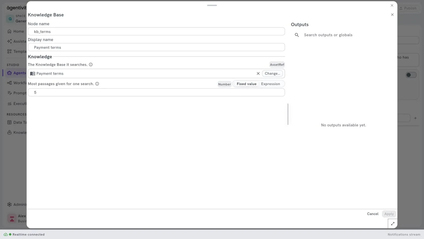424x239 pixels.
Task: Click the info icon beside Knowledge Base searches
Action: point(91,65)
